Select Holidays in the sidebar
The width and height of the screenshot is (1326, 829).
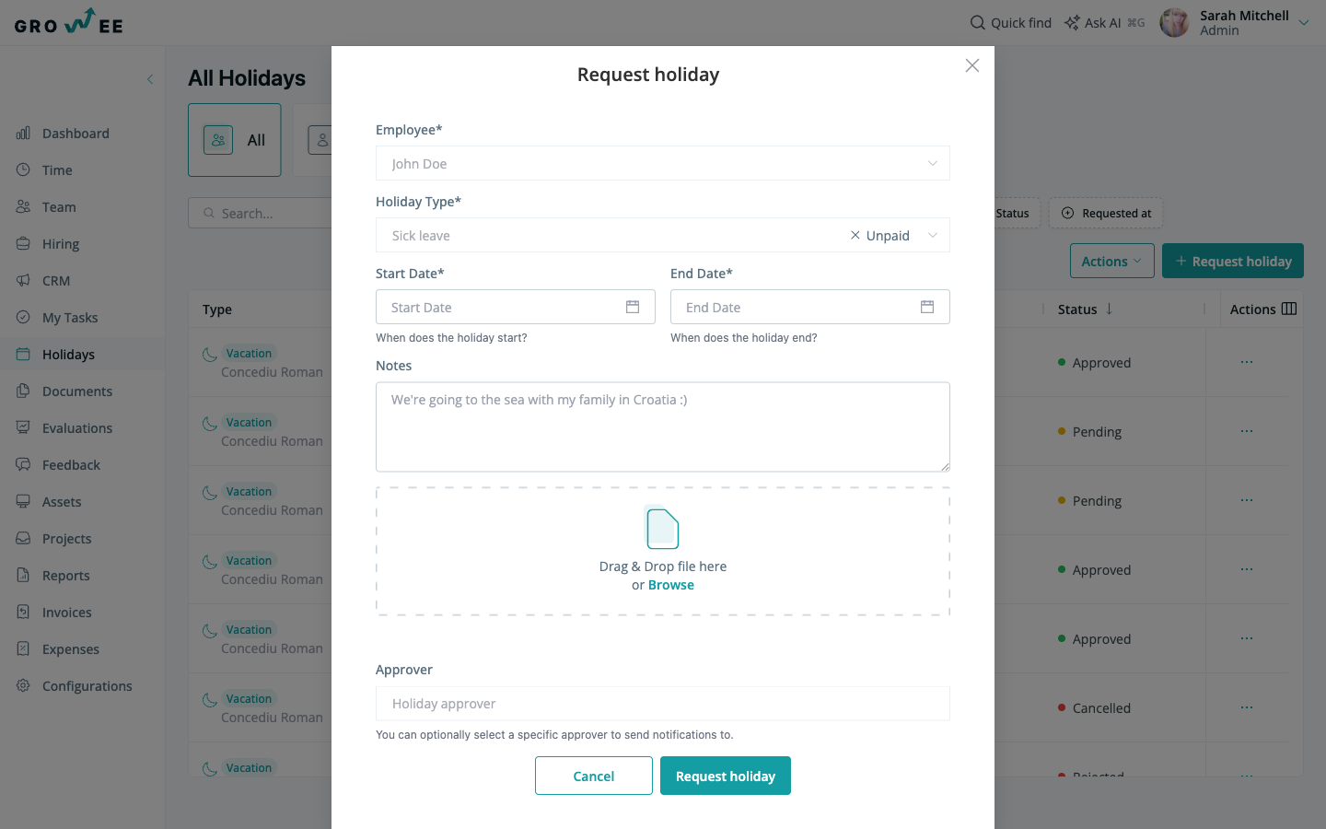coord(68,355)
